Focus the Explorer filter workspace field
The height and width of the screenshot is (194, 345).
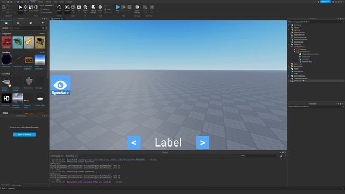coord(316,22)
